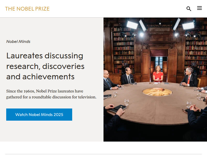This screenshot has height=155, width=207.
Task: Open the hamburger menu icon
Action: (x=199, y=8)
